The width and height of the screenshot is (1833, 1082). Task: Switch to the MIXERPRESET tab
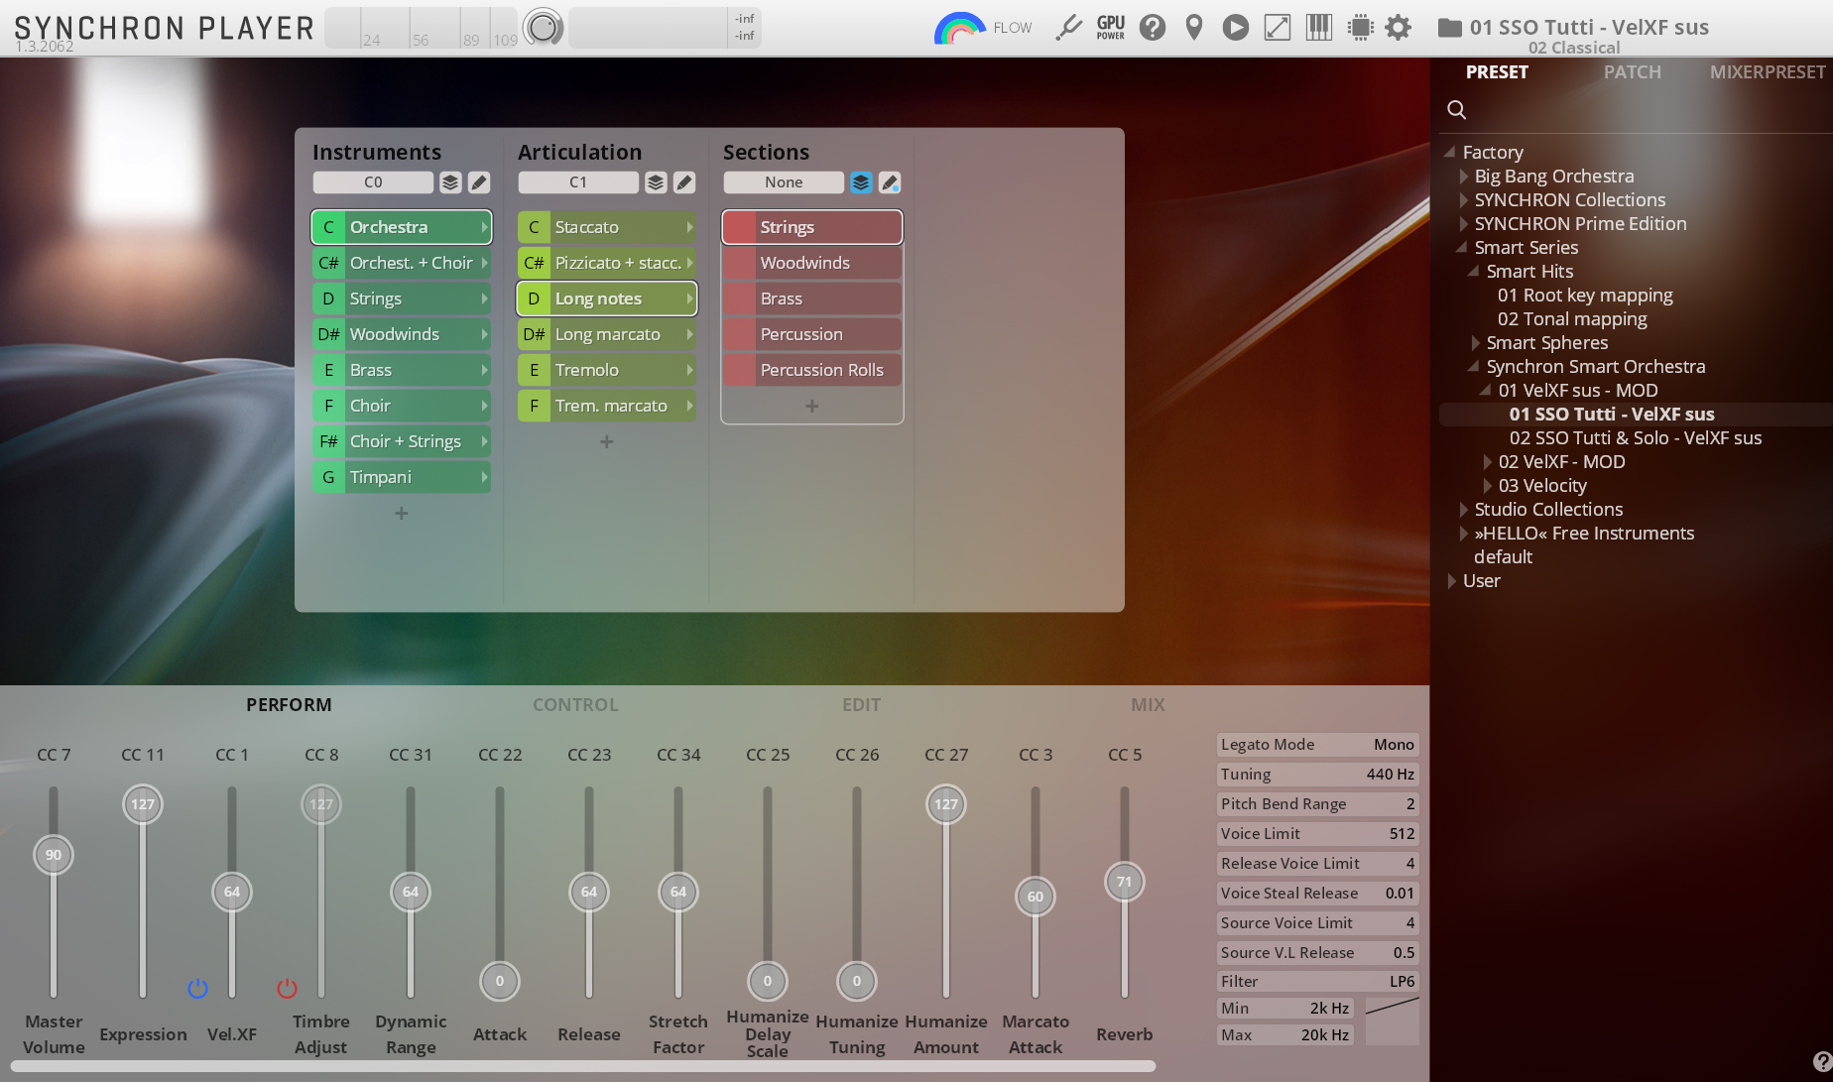[1767, 72]
